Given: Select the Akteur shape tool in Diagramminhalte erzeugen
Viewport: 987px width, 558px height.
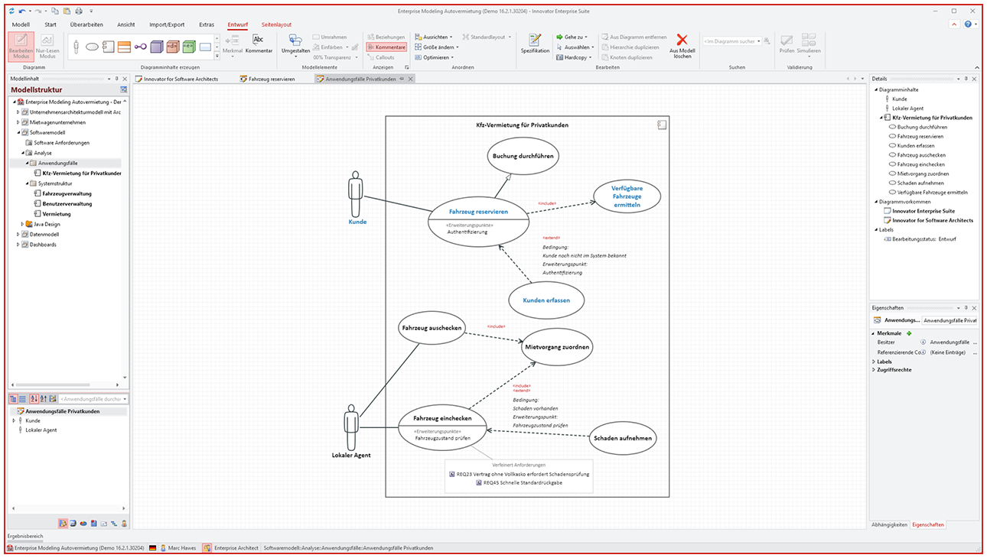Looking at the screenshot, I should 77,47.
